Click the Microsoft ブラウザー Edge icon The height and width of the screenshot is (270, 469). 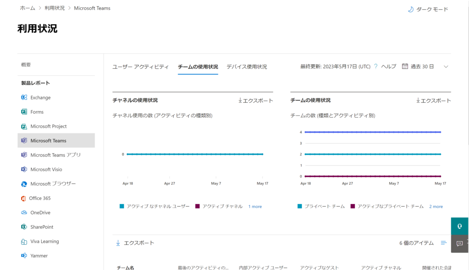(x=24, y=184)
